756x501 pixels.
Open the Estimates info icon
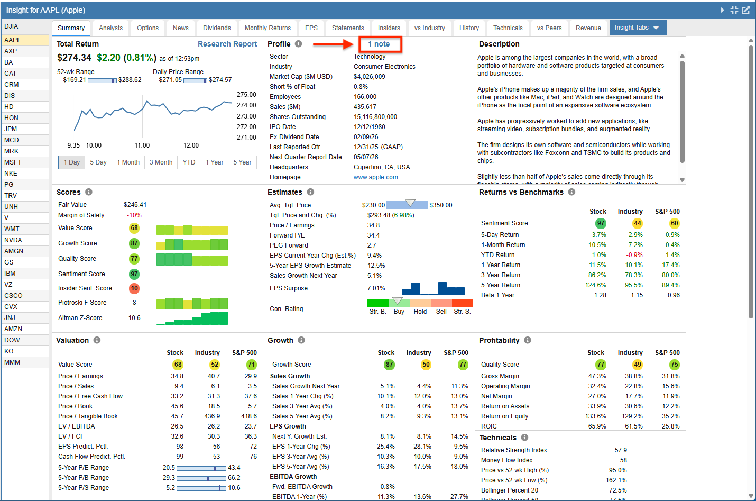click(x=310, y=192)
